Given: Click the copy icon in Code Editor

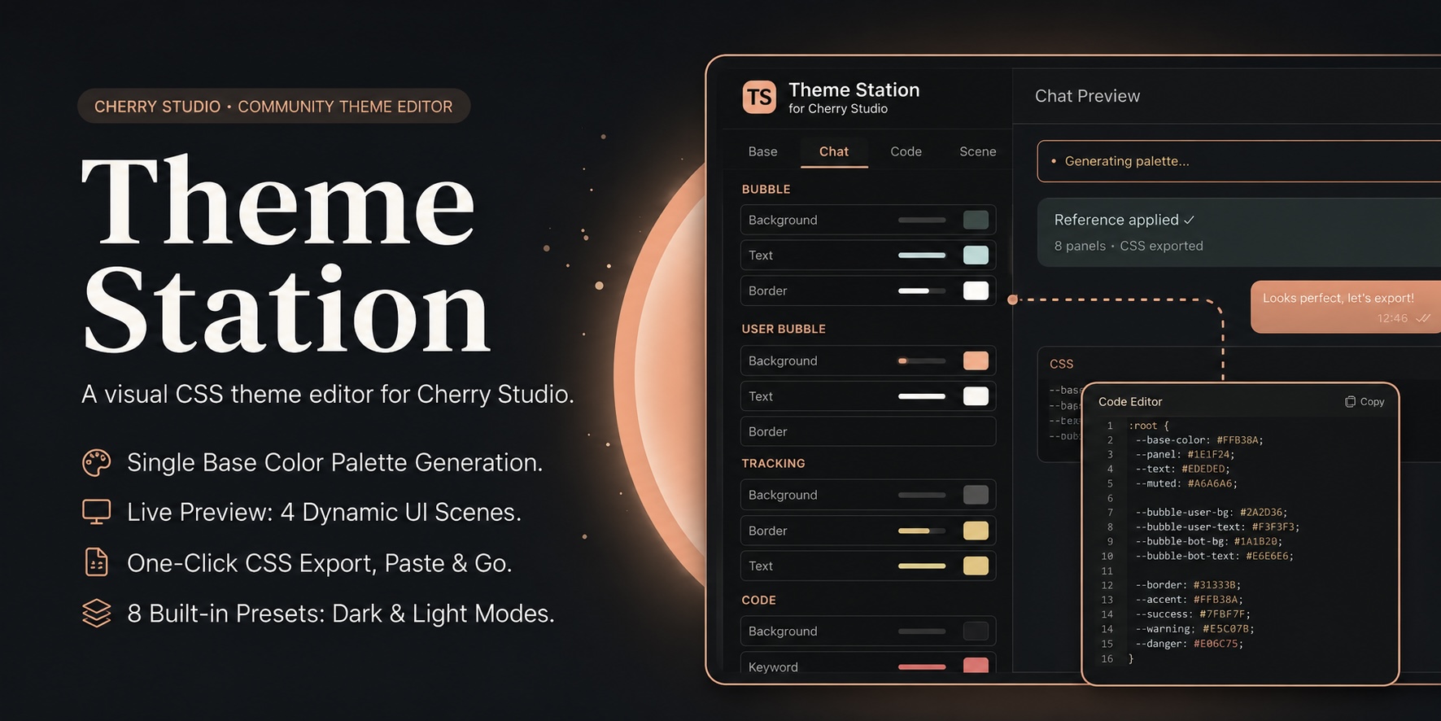Looking at the screenshot, I should point(1350,401).
